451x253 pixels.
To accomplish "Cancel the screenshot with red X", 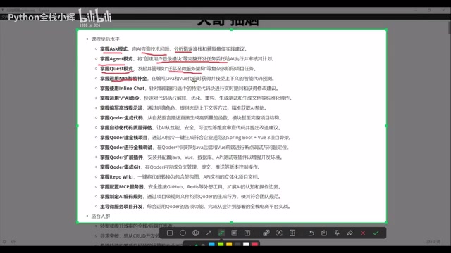I will (x=363, y=233).
